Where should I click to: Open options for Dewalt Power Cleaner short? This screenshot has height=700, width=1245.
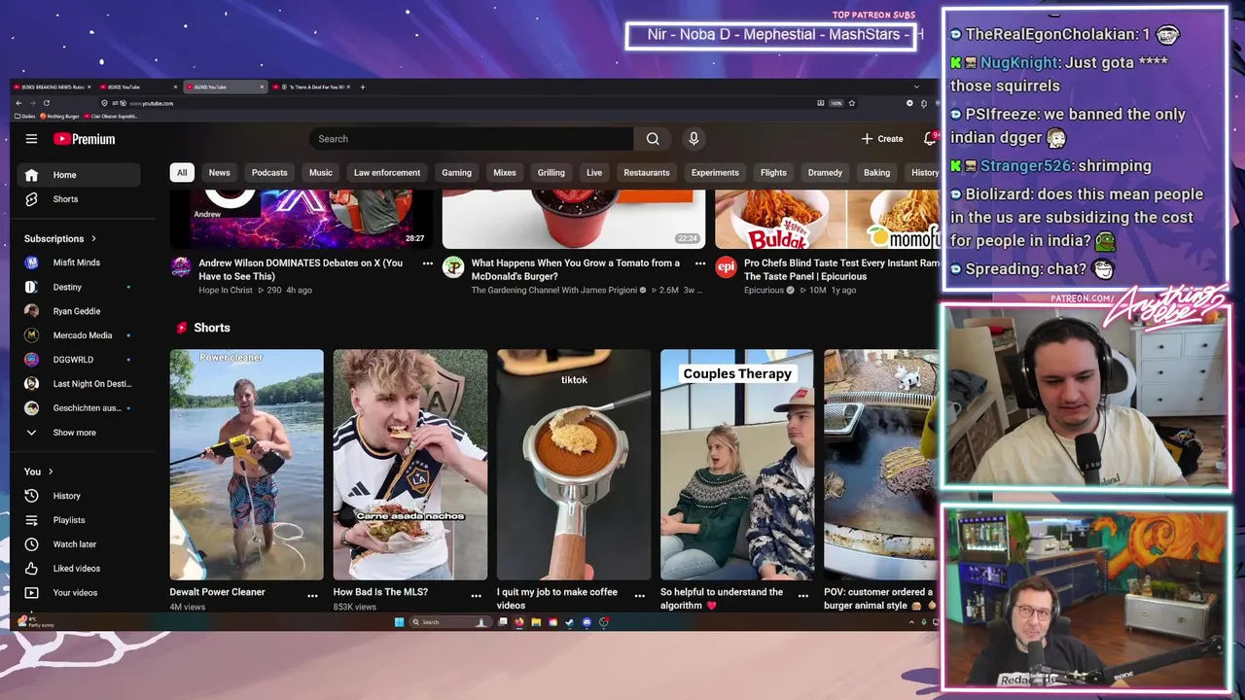[x=312, y=595]
